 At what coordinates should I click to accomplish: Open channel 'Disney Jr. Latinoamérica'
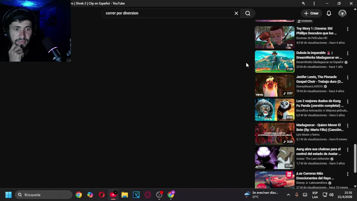tap(312, 183)
